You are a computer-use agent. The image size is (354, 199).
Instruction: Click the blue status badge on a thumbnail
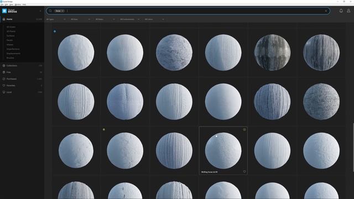pos(55,32)
